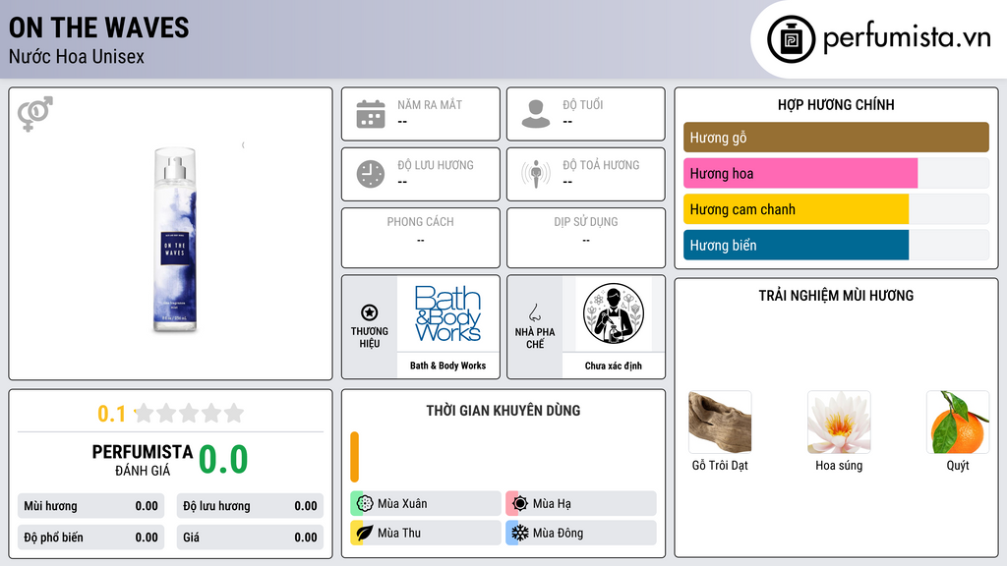Click the PHONG CÁCH card
The image size is (1007, 566).
(421, 238)
